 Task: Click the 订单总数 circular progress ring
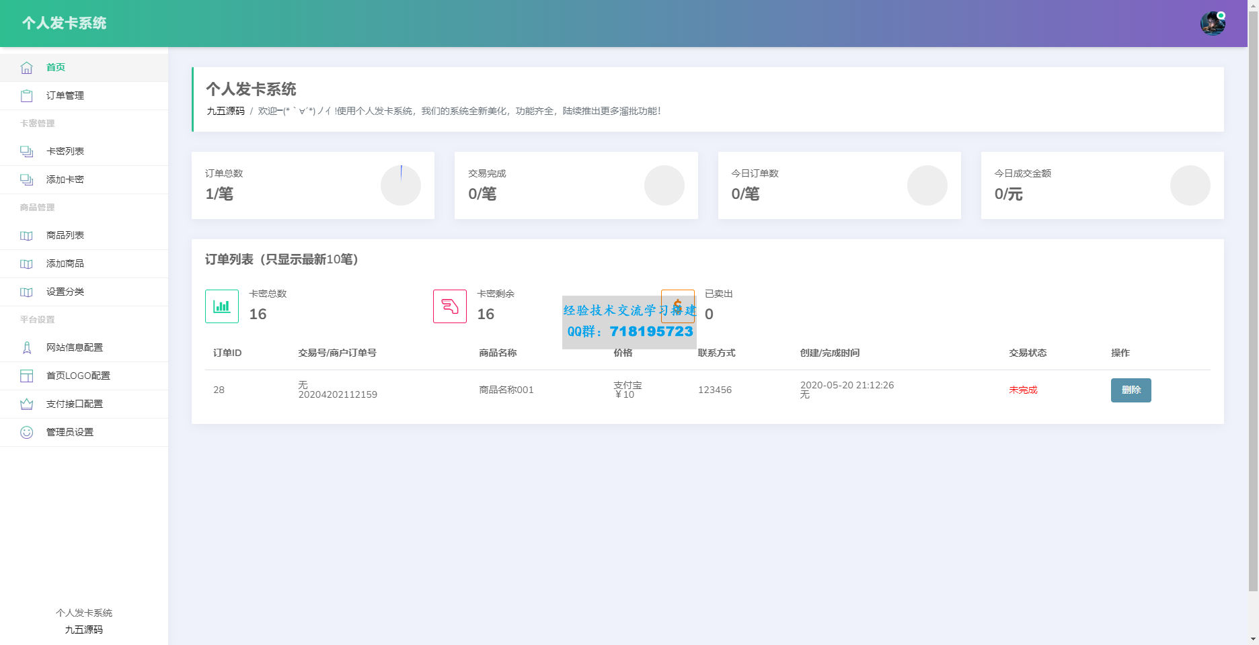(401, 185)
